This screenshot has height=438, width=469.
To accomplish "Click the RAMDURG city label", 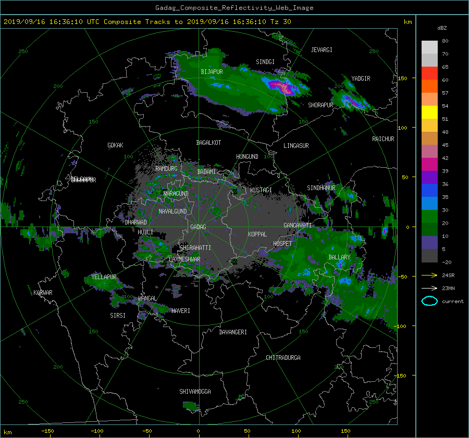I will tap(166, 169).
